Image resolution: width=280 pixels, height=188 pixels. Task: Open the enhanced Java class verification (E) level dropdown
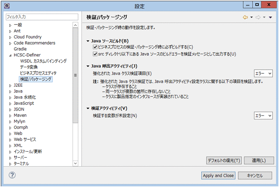coord(263,73)
